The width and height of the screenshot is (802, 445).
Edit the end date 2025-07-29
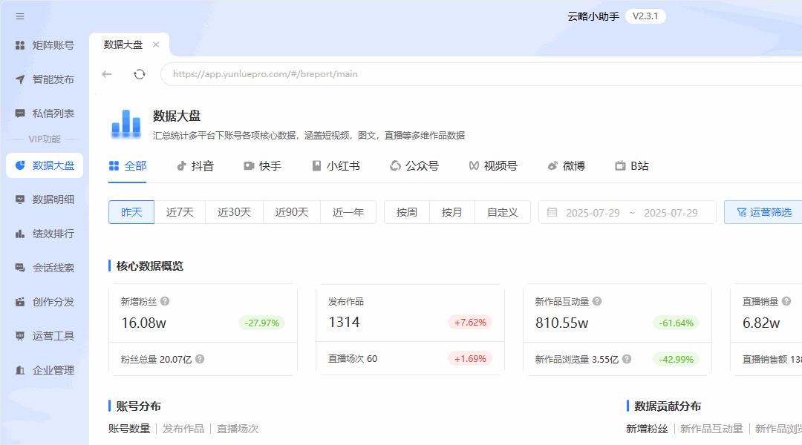click(x=671, y=213)
